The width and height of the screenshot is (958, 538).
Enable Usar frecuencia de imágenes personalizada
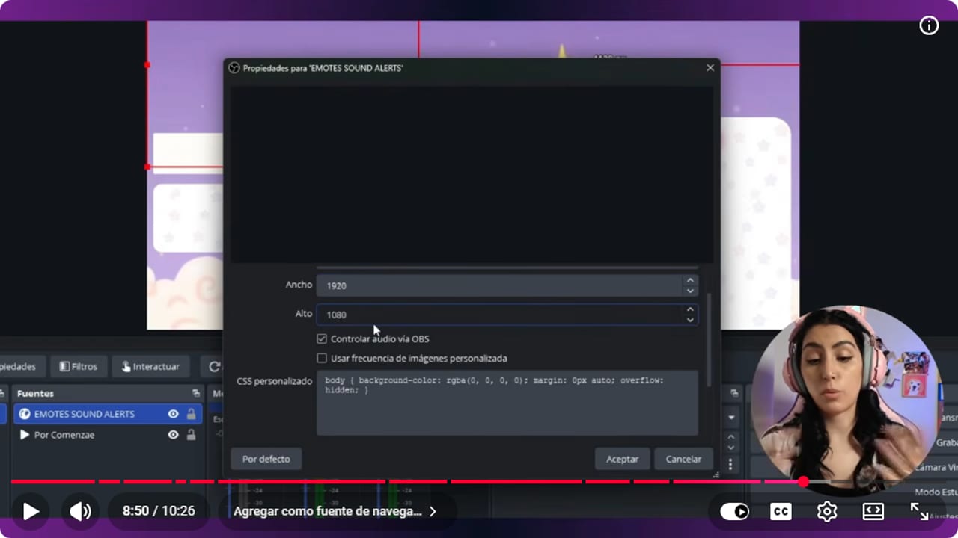322,358
